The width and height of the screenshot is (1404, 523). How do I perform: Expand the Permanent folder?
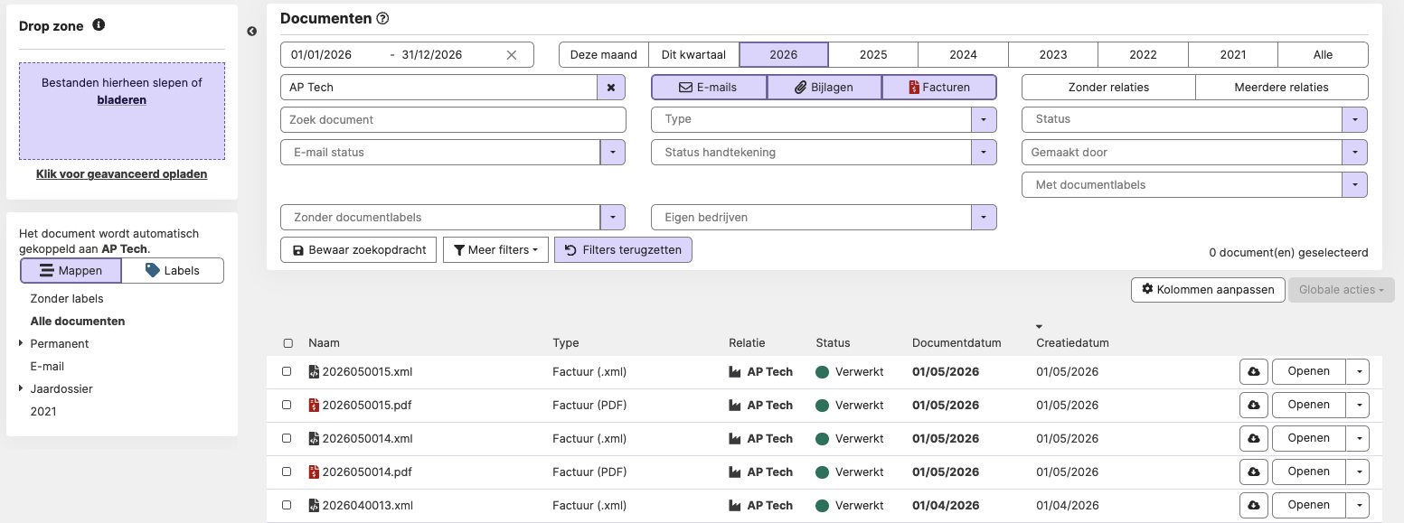(x=22, y=344)
